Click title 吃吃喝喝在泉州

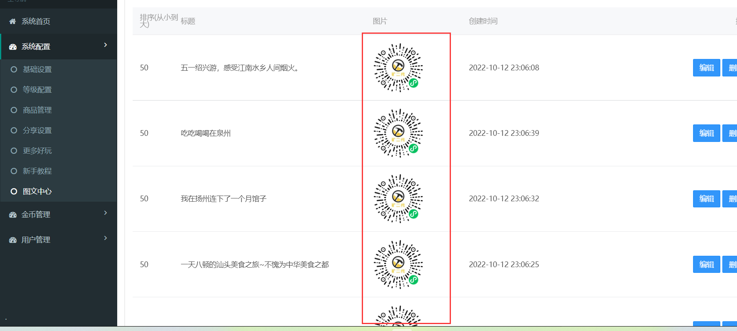coord(206,133)
